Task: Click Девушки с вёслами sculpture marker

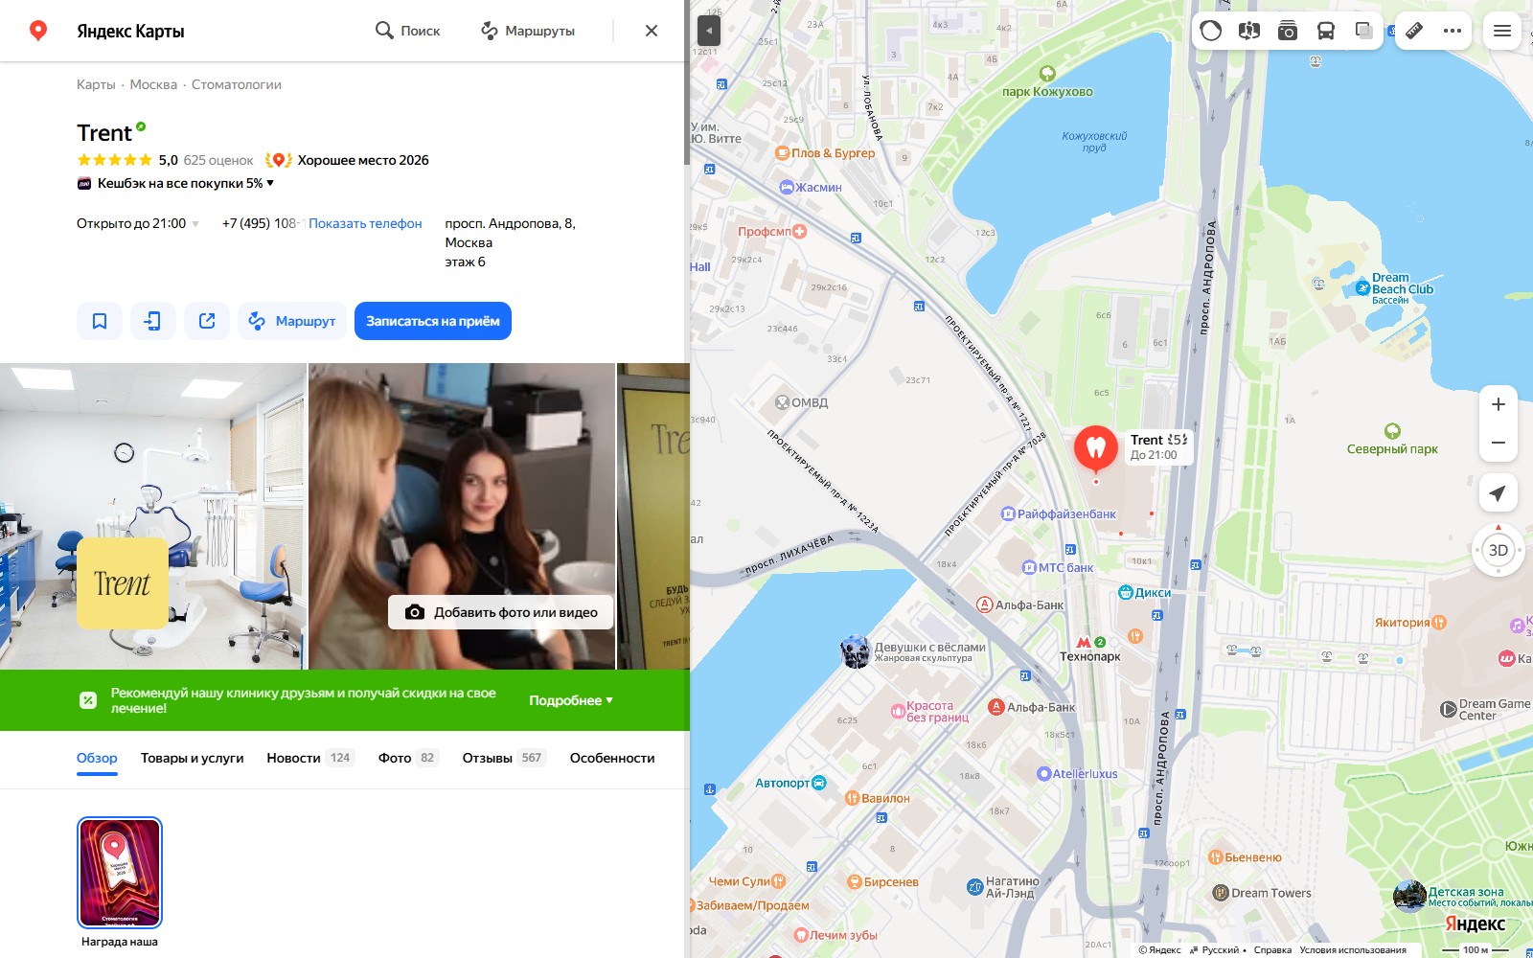Action: tap(913, 651)
